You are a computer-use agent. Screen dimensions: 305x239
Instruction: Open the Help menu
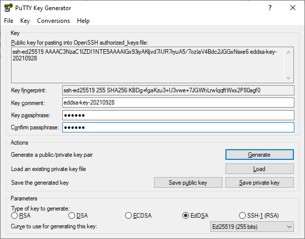coord(83,21)
